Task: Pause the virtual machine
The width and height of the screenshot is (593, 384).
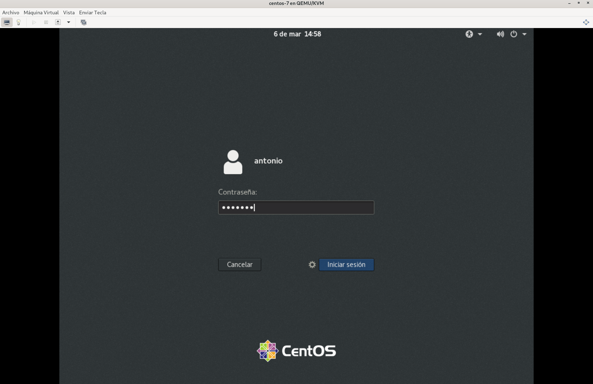Action: pyautogui.click(x=46, y=22)
